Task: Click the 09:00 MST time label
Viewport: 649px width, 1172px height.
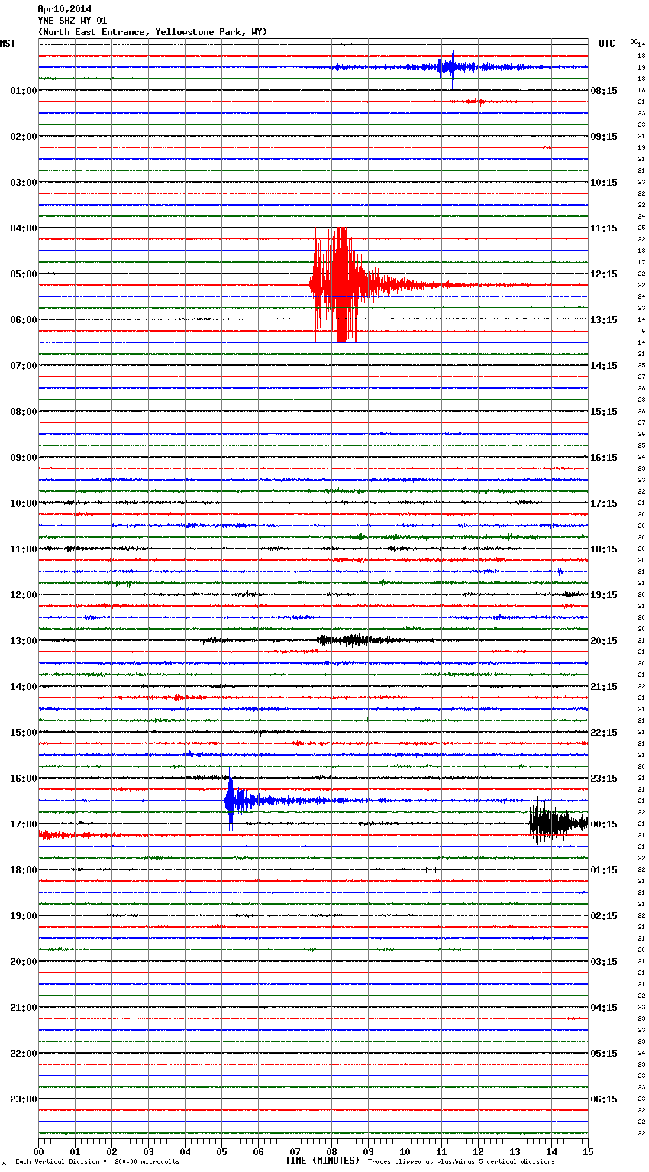Action: [x=24, y=458]
